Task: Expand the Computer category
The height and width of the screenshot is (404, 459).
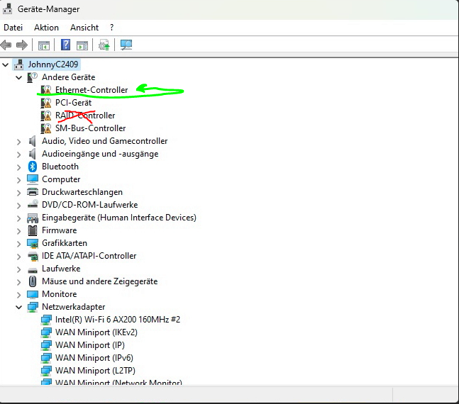Action: click(18, 180)
